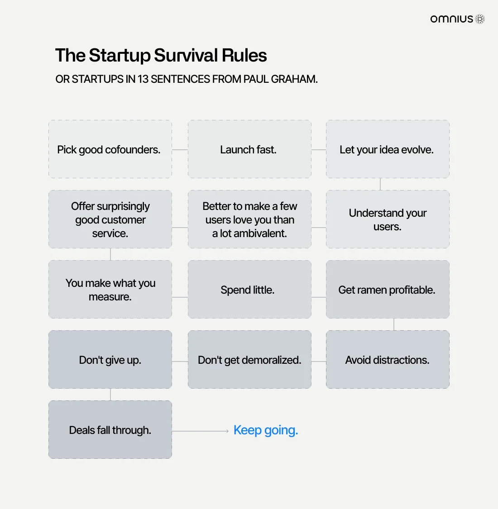Choose the 'Avoid distractions.' box
This screenshot has height=509, width=498.
click(x=388, y=359)
